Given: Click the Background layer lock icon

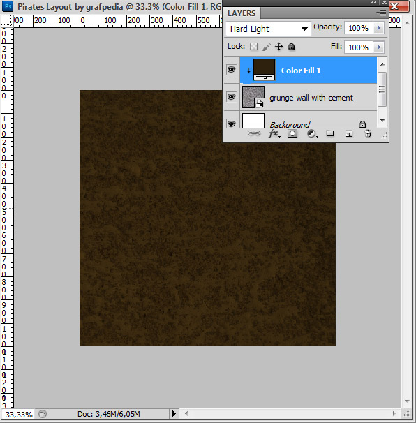Looking at the screenshot, I should (362, 124).
